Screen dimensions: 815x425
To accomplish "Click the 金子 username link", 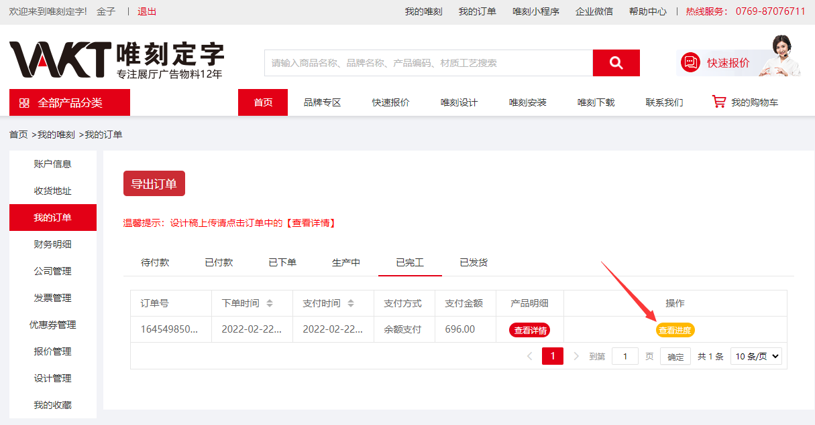I will [x=106, y=11].
